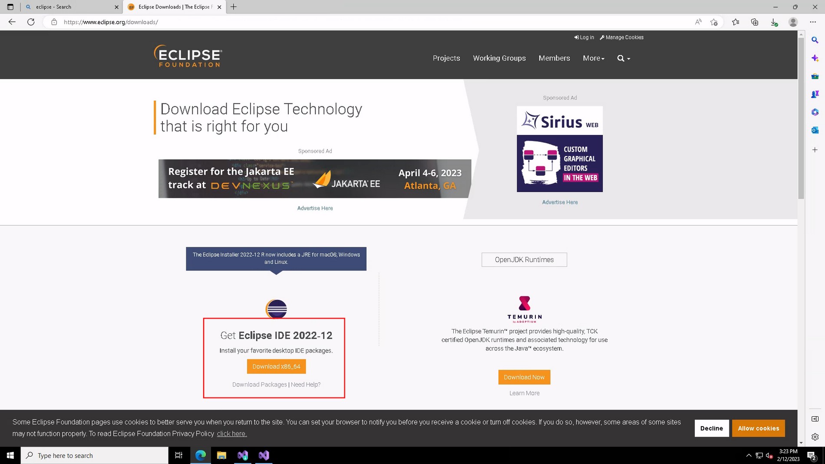The image size is (825, 464).
Task: Click the user profile avatar icon
Action: coord(793,22)
